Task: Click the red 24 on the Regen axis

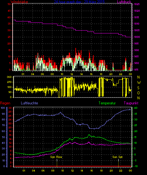Action: coord(10,120)
